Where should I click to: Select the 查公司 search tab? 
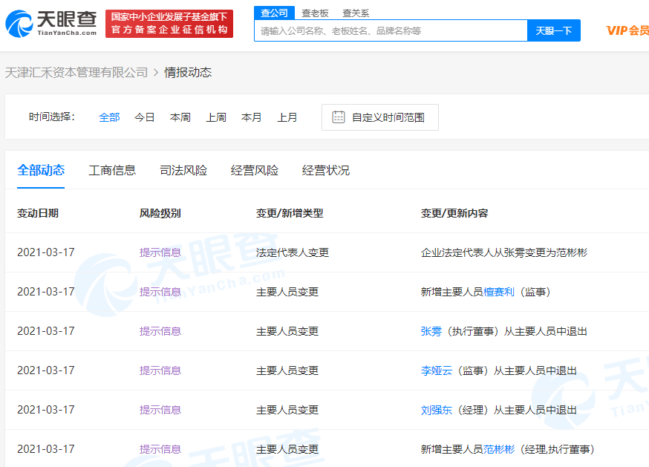click(274, 13)
